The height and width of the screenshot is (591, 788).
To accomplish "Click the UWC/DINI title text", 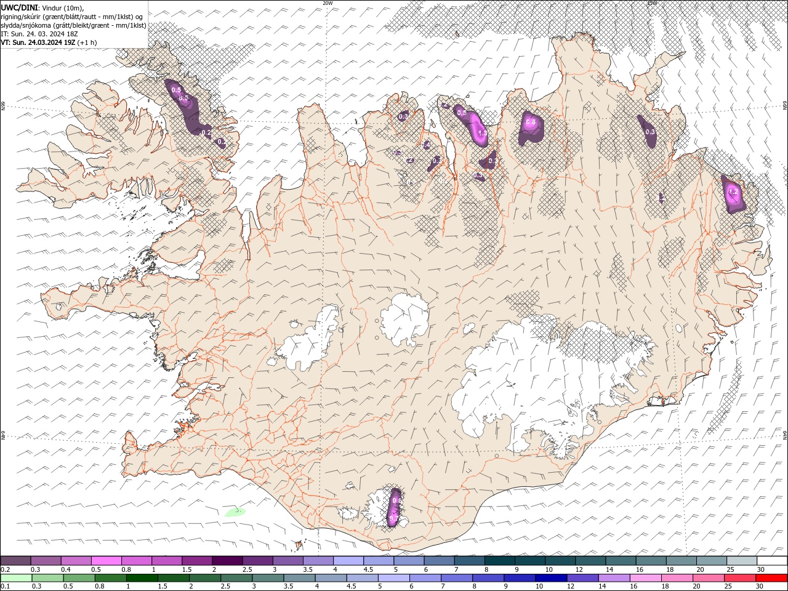I will pyautogui.click(x=19, y=7).
